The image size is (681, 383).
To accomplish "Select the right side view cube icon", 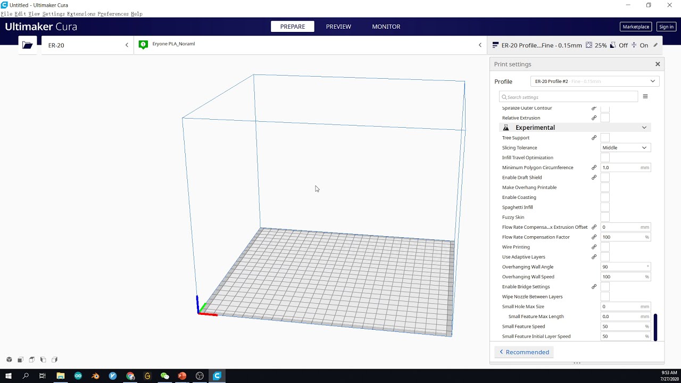I will point(54,360).
